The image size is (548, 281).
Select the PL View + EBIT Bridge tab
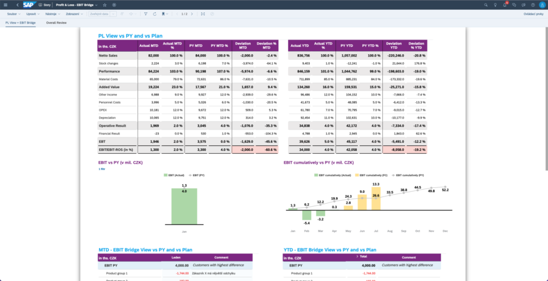[x=21, y=22]
